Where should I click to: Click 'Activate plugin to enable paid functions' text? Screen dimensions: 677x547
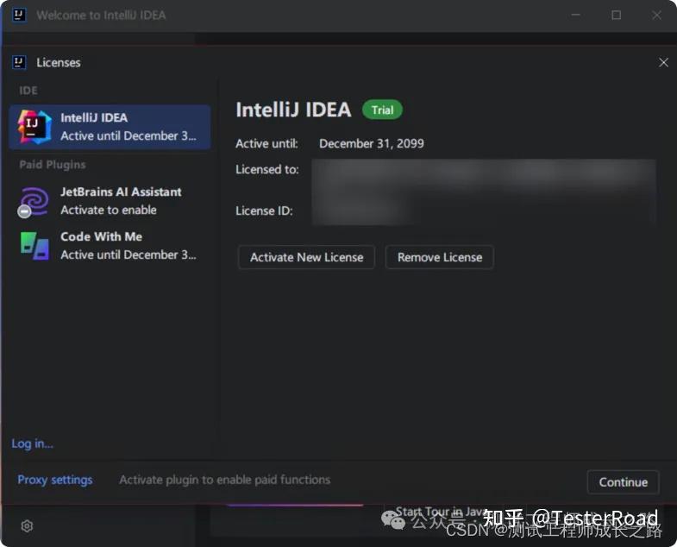(224, 480)
